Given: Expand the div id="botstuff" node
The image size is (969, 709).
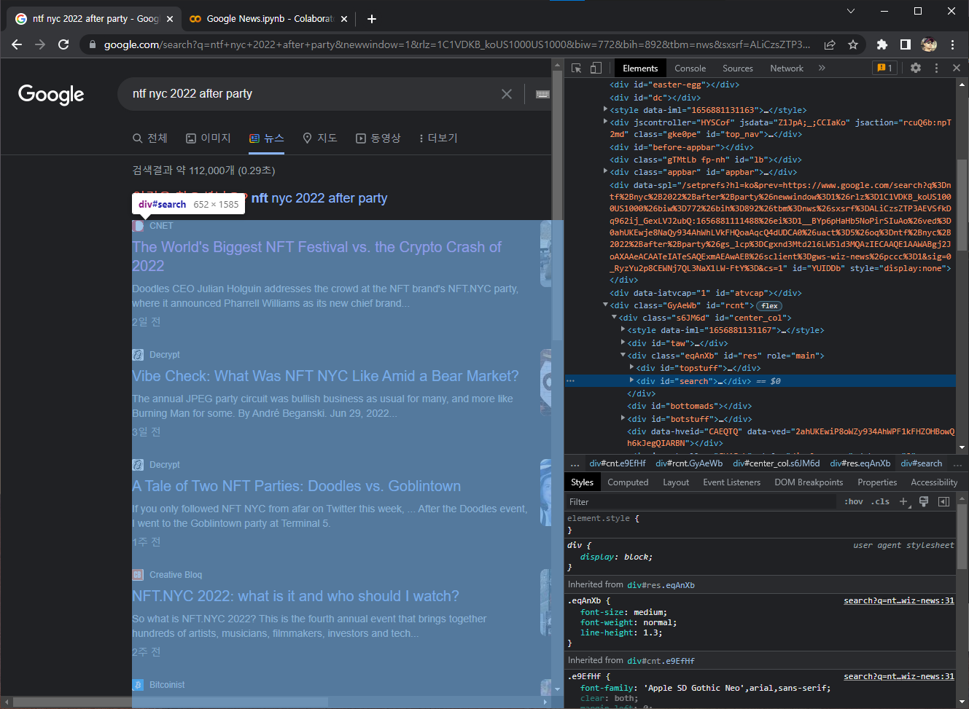Looking at the screenshot, I should coord(623,419).
